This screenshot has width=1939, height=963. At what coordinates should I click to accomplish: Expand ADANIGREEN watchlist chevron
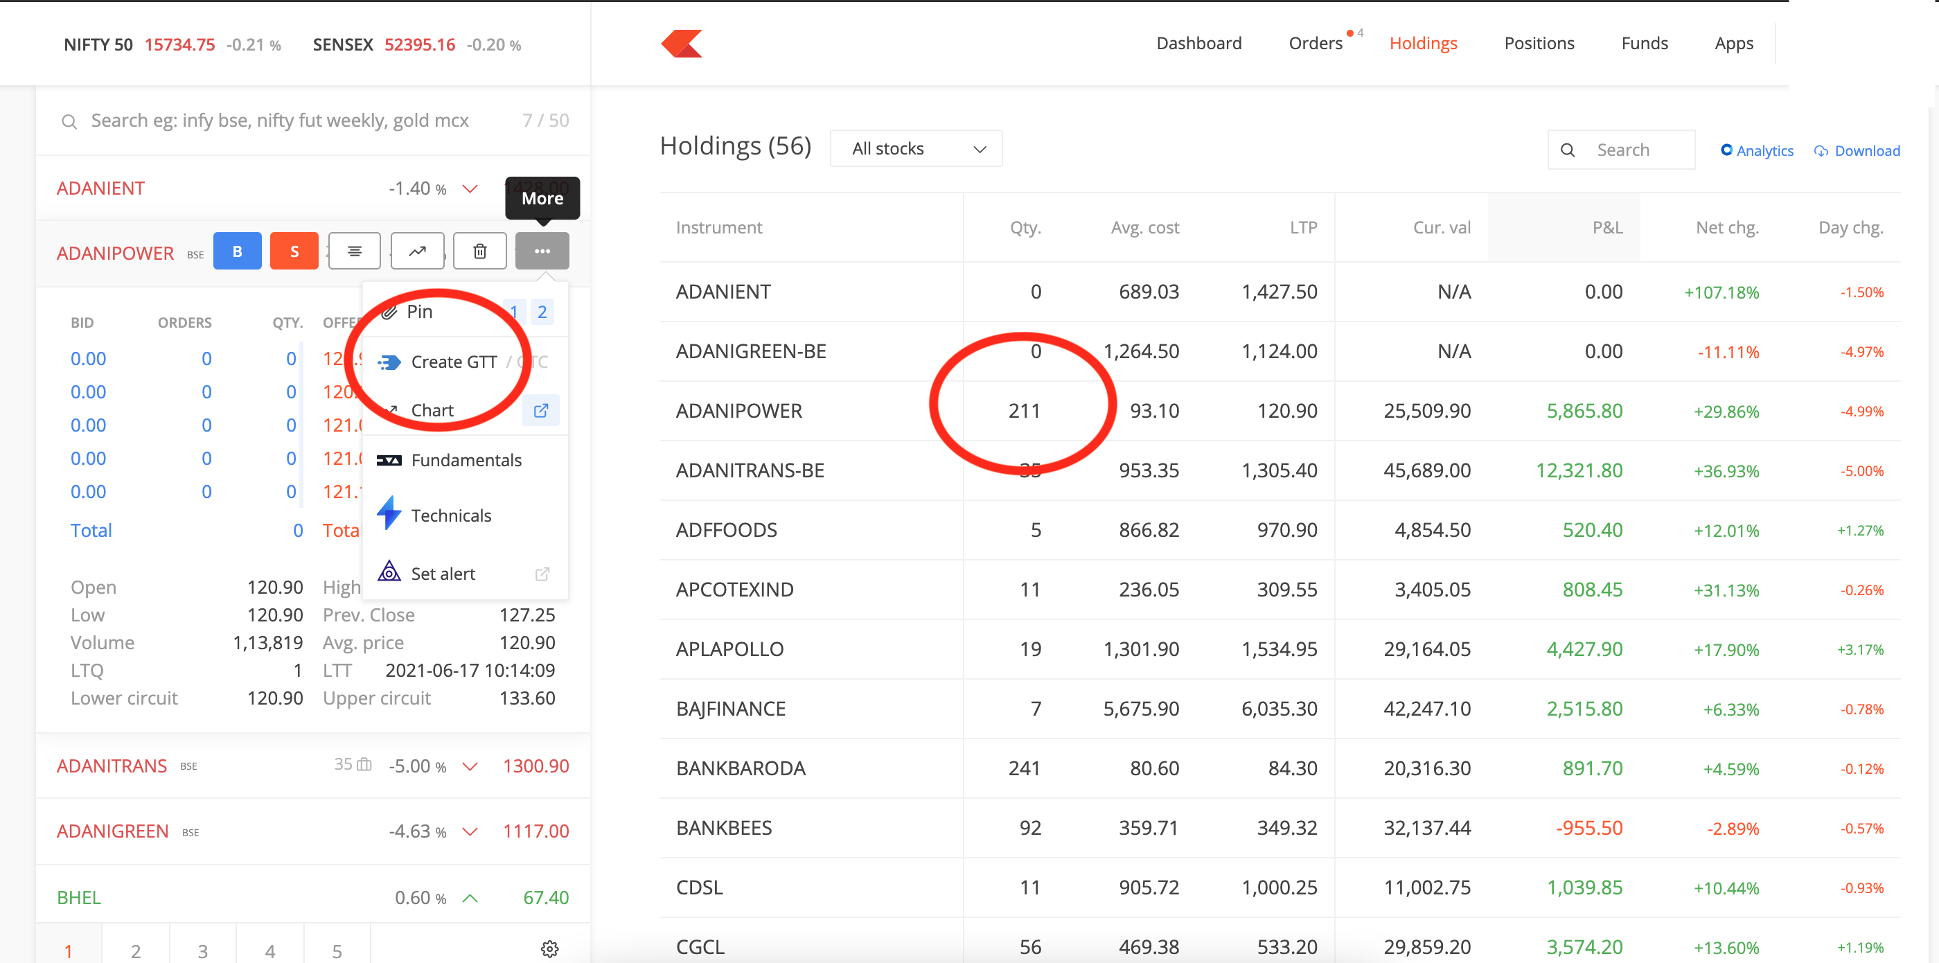click(470, 832)
